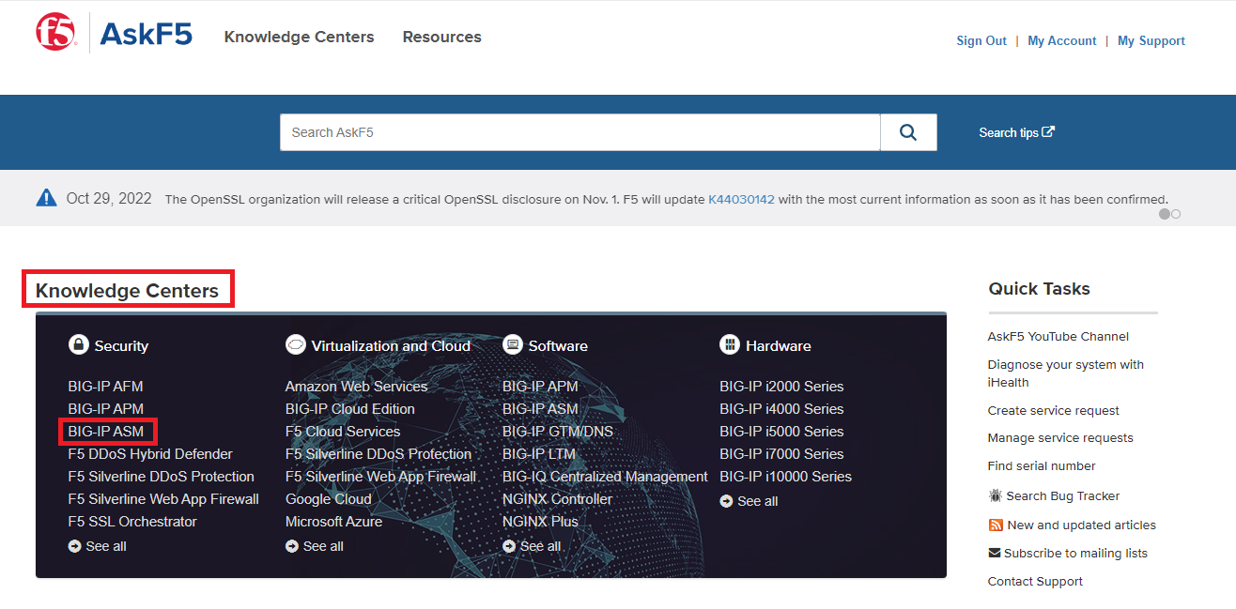Image resolution: width=1236 pixels, height=609 pixels.
Task: Open F5 Cloud Services
Action: point(343,431)
